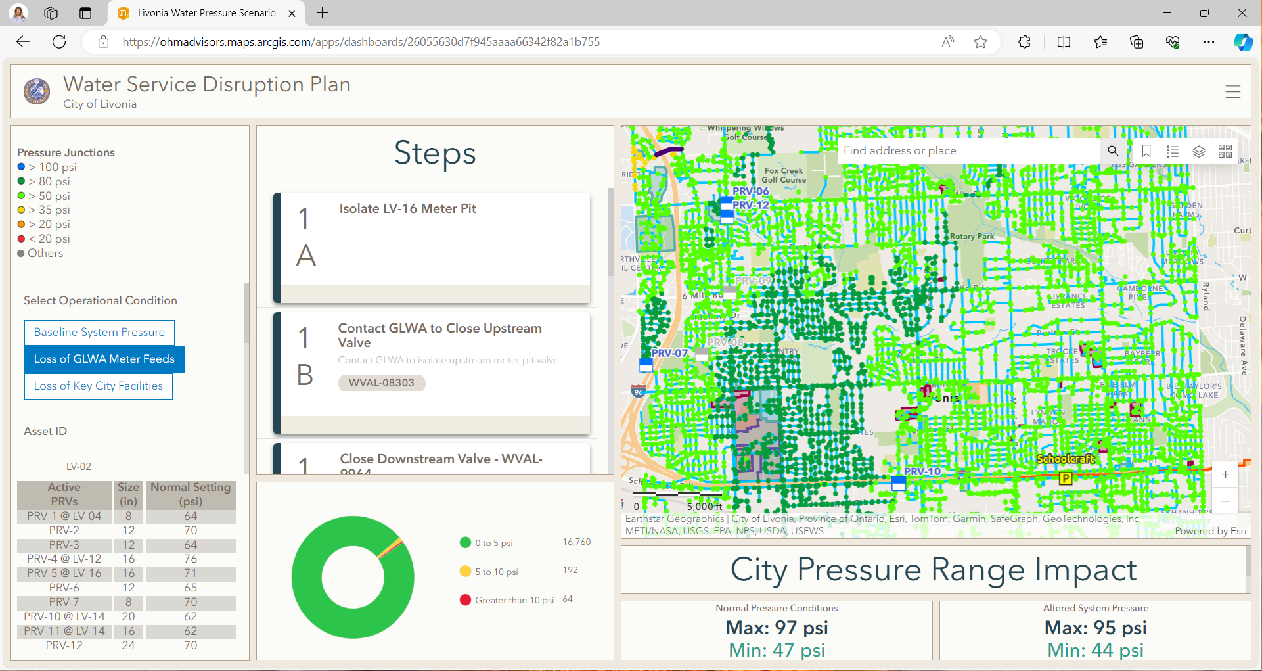Open Browser essentials heart icon

1173,42
